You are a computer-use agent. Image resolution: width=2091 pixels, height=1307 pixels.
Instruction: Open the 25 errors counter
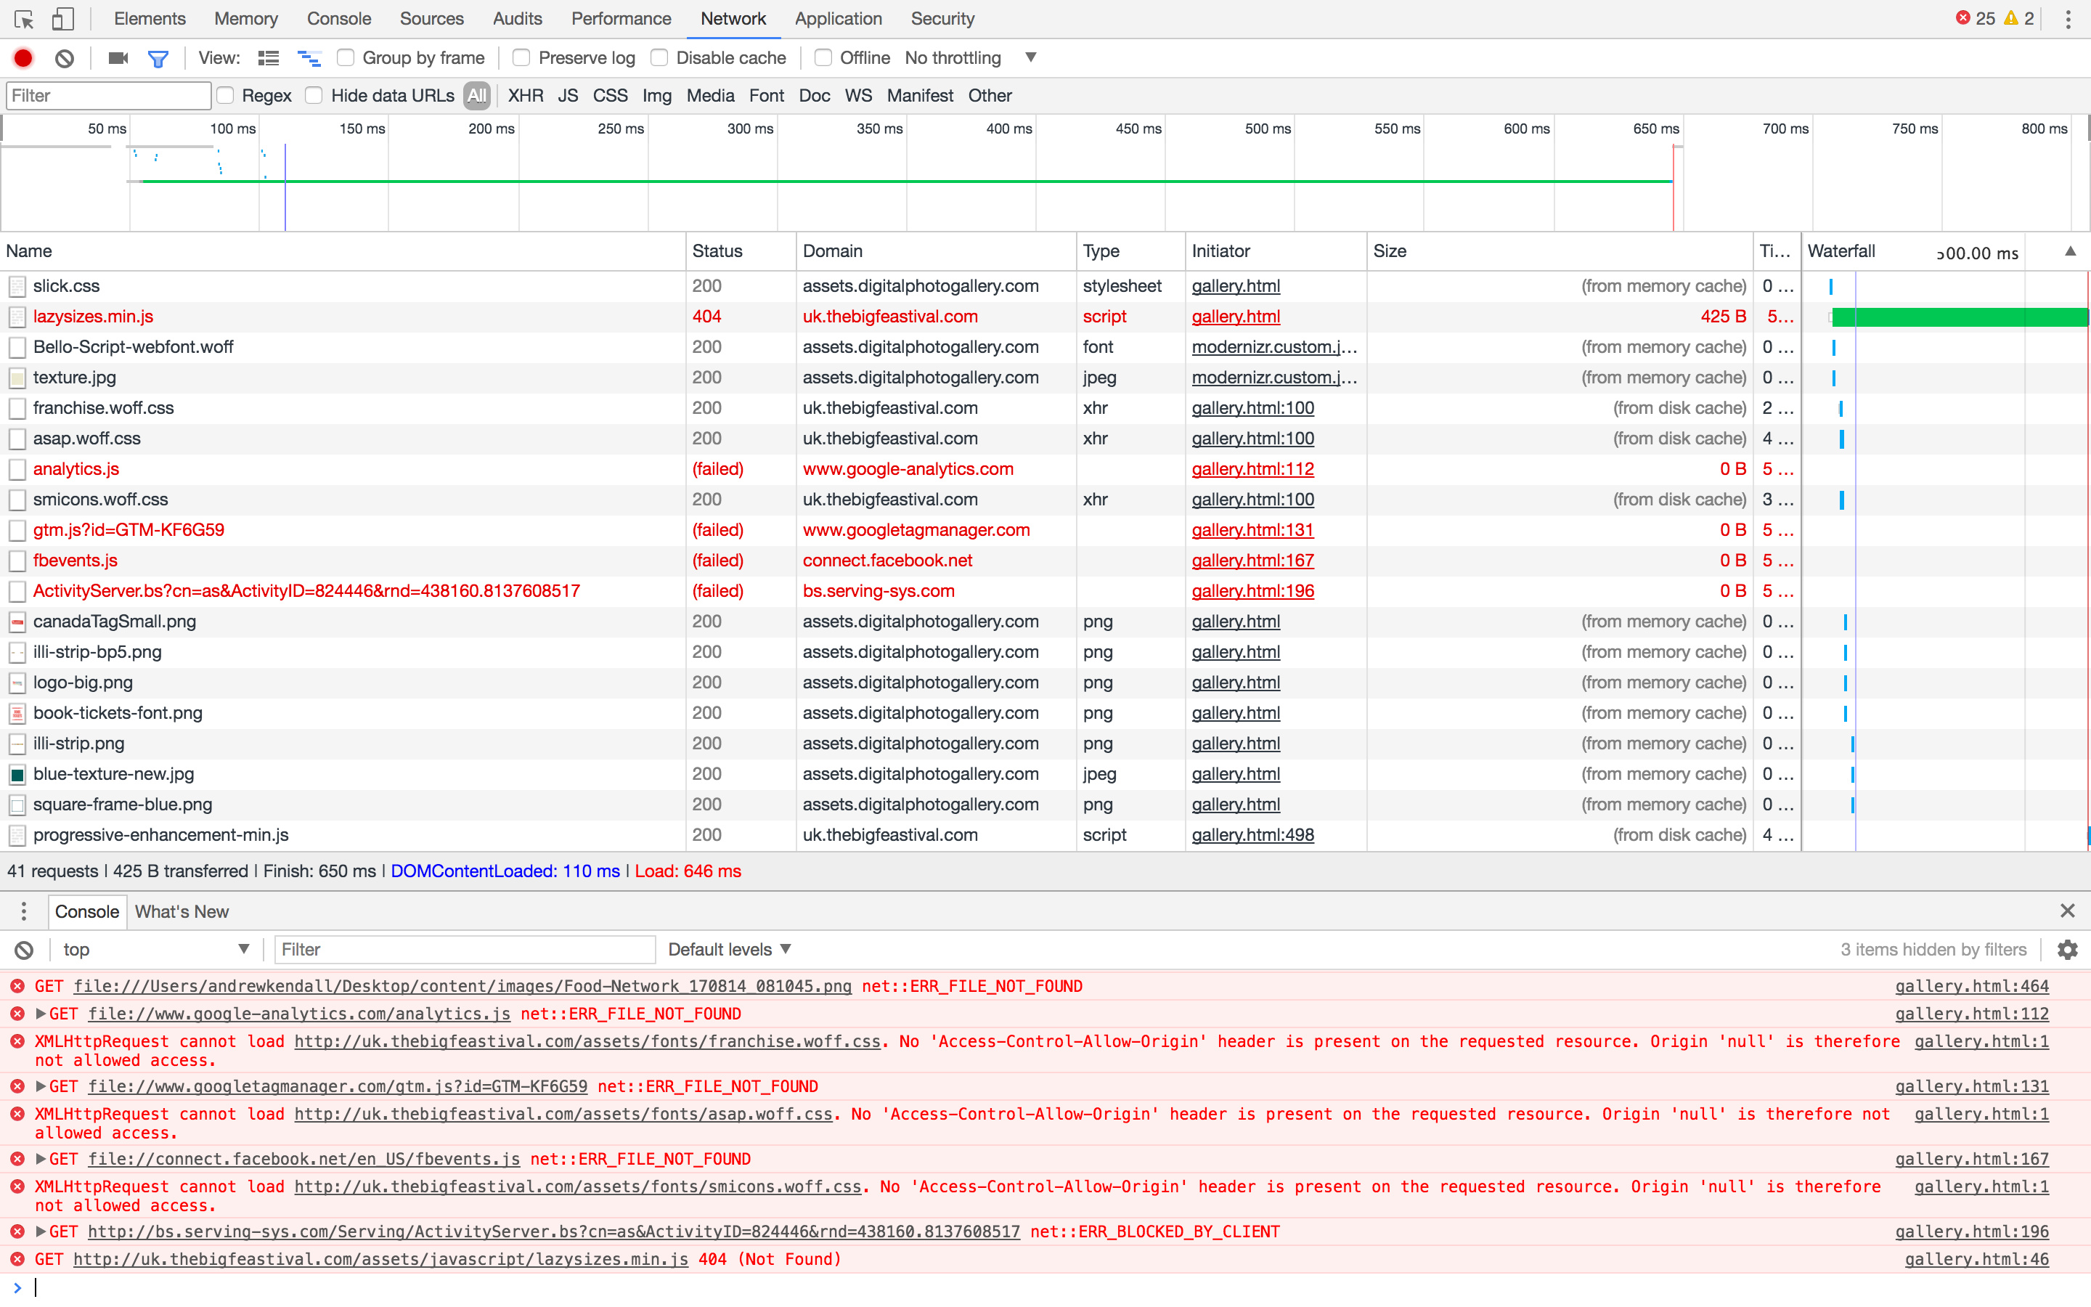coord(1976,18)
